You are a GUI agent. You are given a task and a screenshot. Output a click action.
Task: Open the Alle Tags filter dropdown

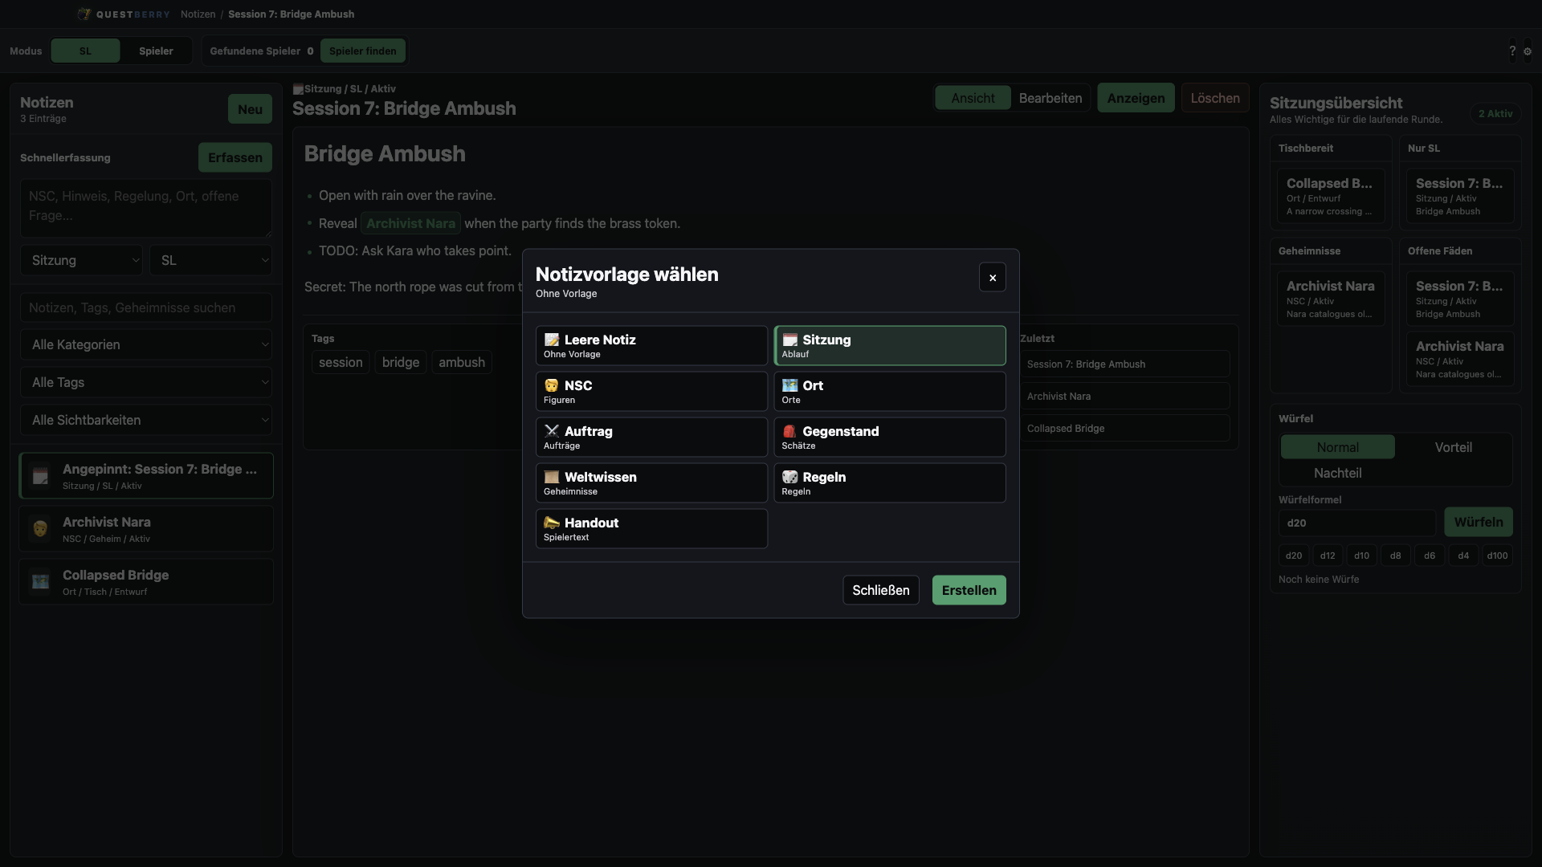146,382
